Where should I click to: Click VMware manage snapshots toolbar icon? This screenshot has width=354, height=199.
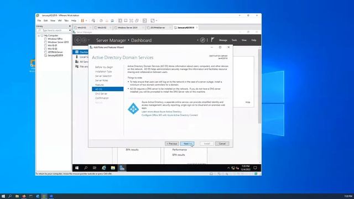(x=112, y=20)
